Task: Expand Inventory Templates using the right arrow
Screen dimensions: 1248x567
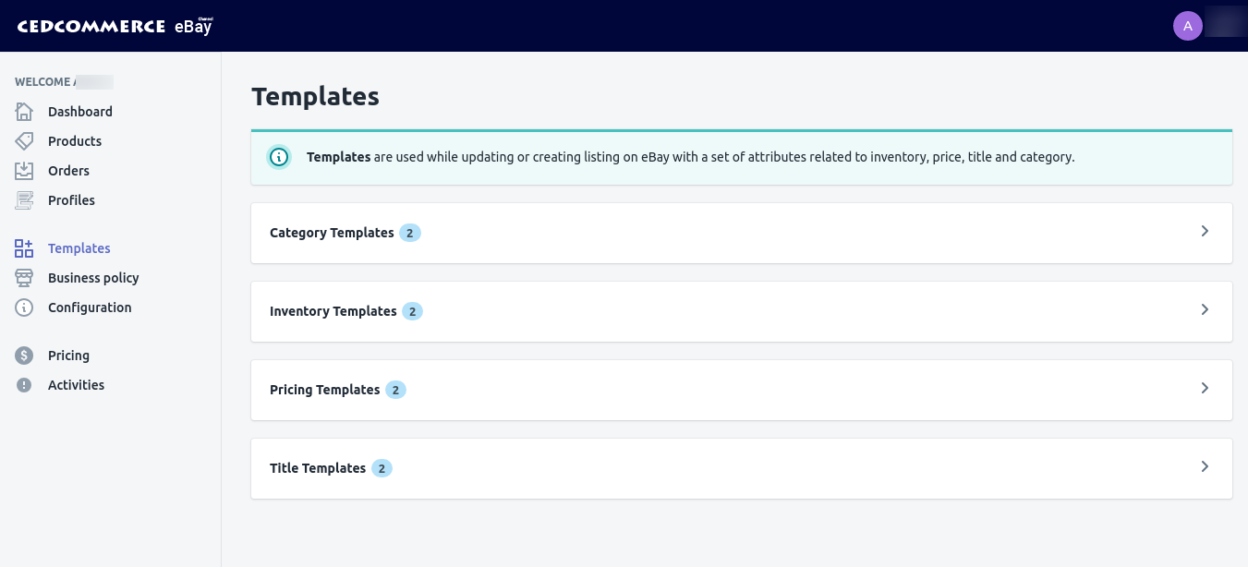Action: (x=1205, y=309)
